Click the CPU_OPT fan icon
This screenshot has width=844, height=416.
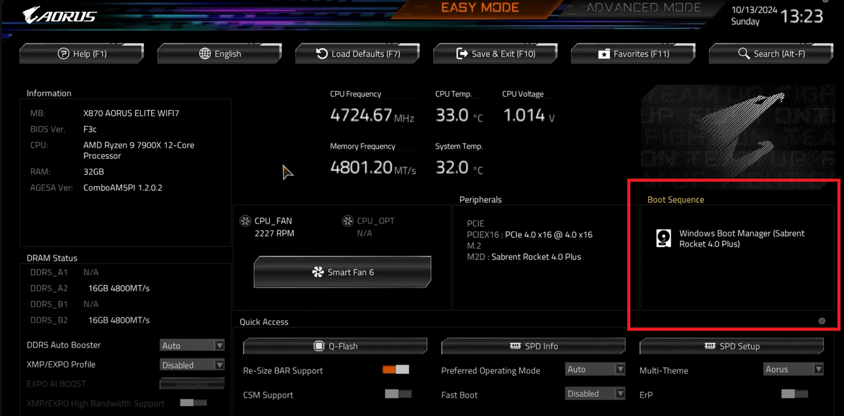(347, 221)
